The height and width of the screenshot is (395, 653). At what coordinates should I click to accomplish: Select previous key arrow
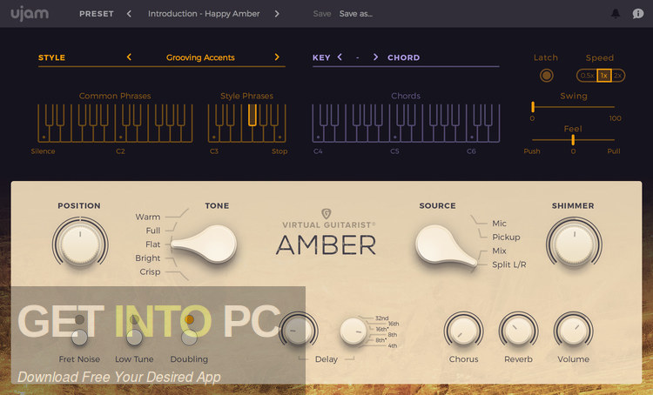tap(340, 57)
